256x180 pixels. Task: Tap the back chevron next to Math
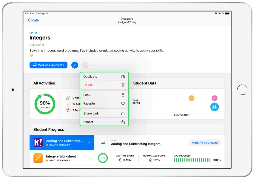[29, 20]
